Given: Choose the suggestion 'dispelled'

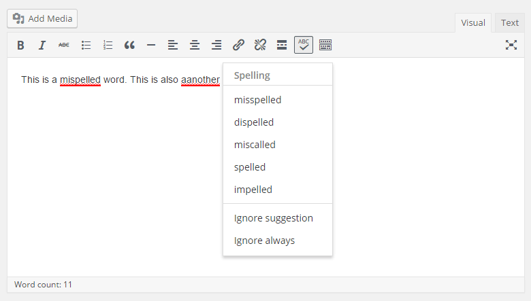Looking at the screenshot, I should coord(278,122).
